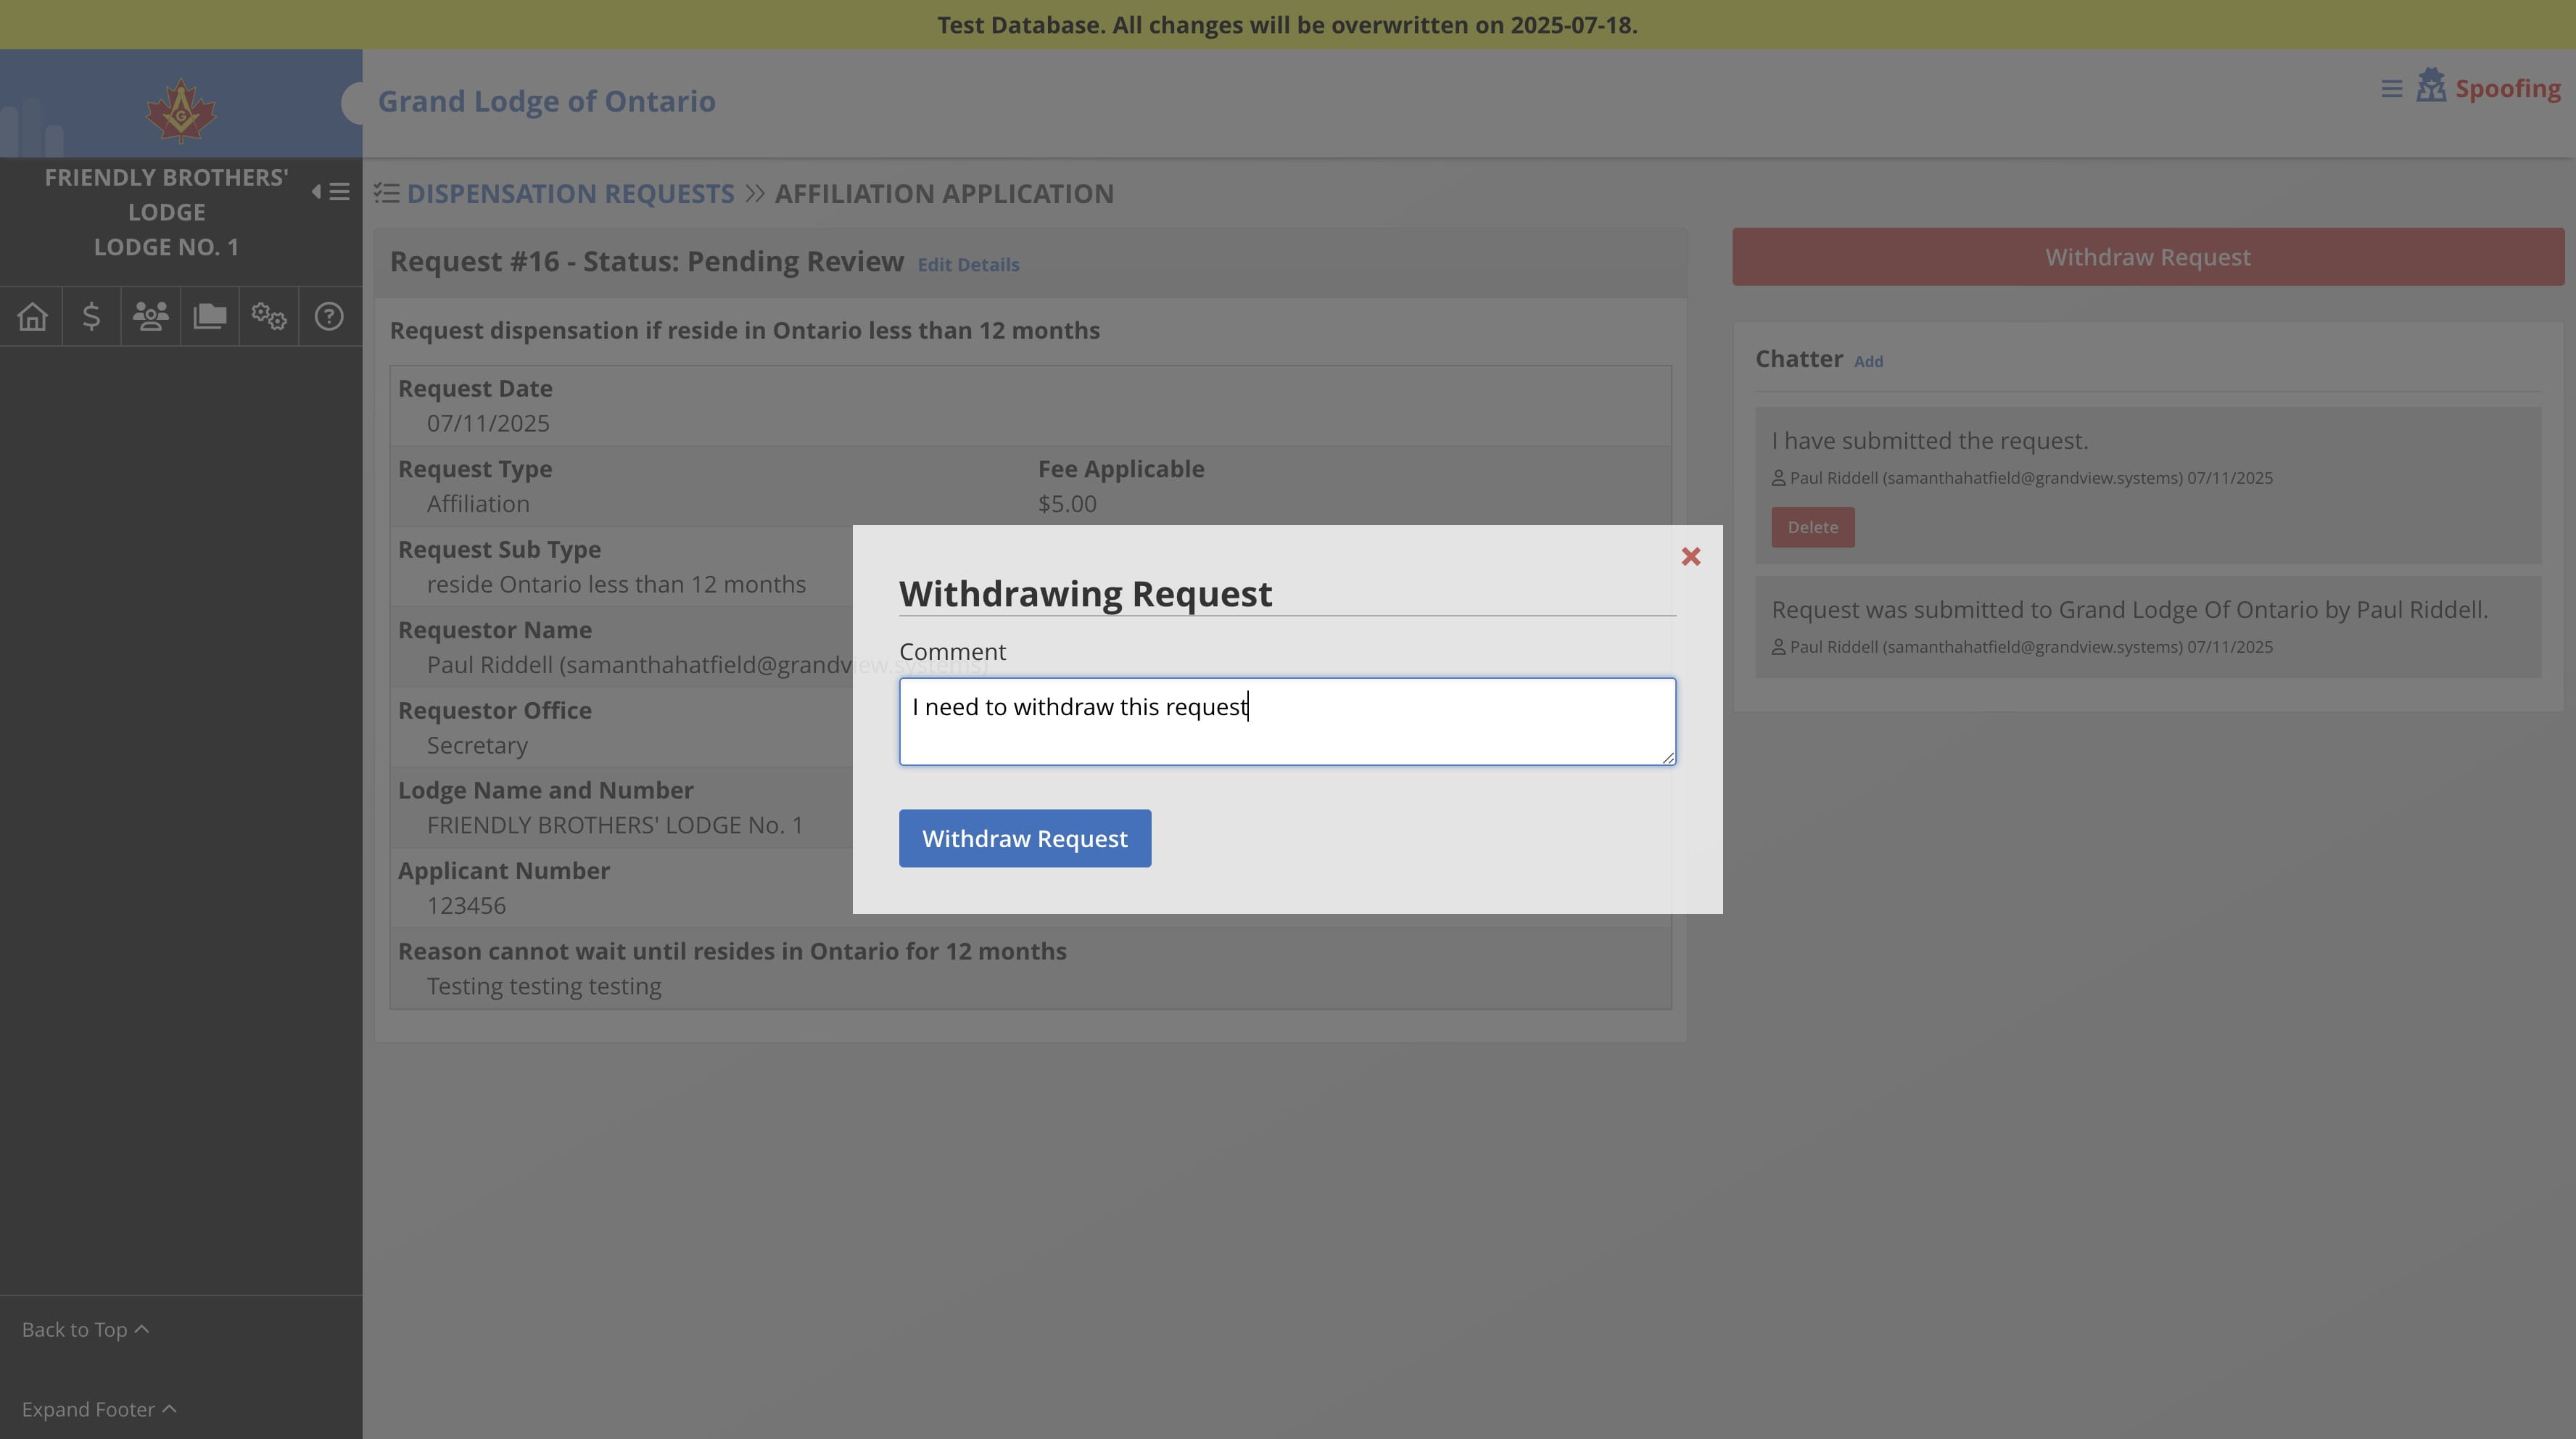Image resolution: width=2576 pixels, height=1439 pixels.
Task: Click the Requestor Office value Secretary
Action: coord(477,746)
